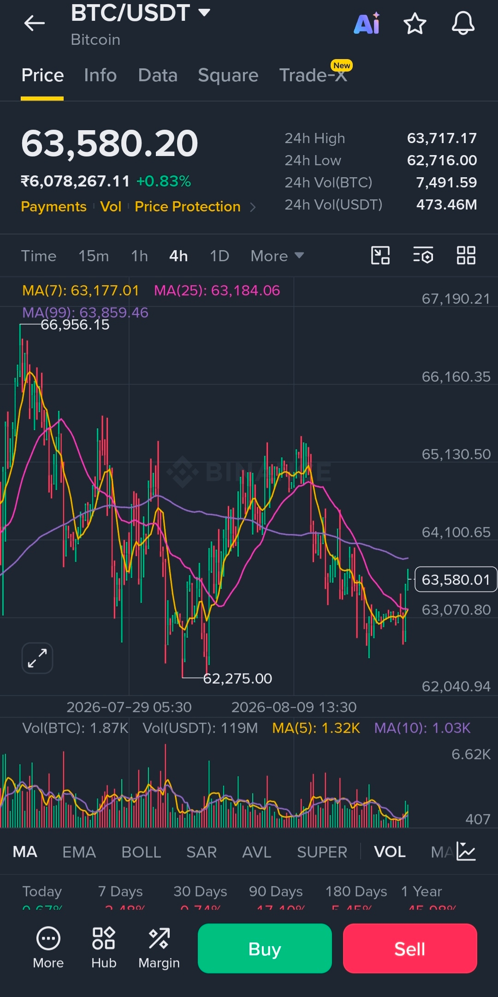Tap the 180 Days performance label
The image size is (498, 997).
click(x=356, y=891)
